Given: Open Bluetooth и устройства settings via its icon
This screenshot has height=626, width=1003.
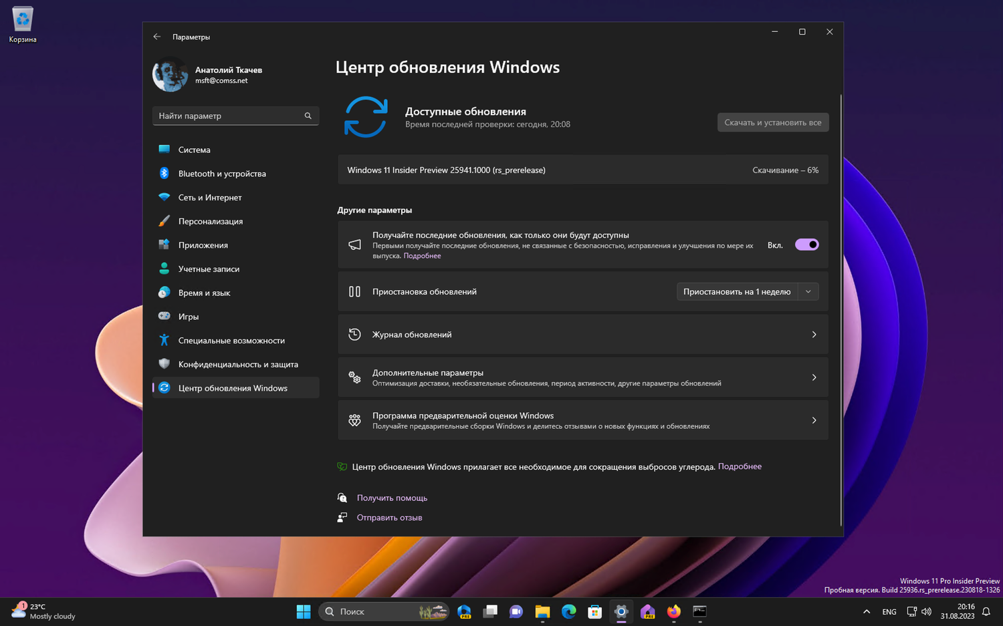Looking at the screenshot, I should tap(164, 173).
